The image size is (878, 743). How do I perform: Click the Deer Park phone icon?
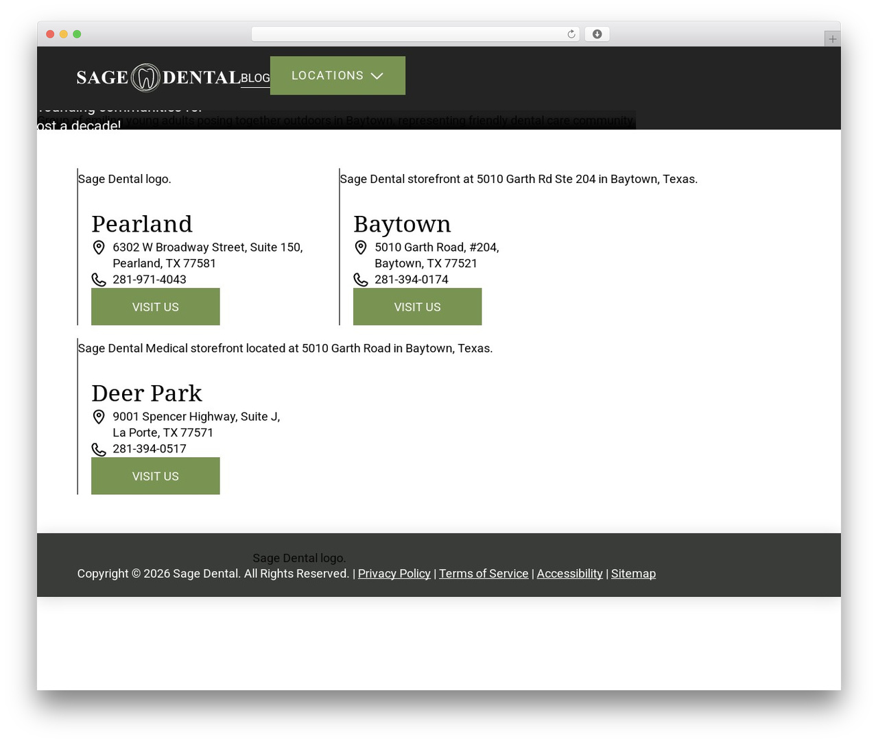(x=99, y=449)
